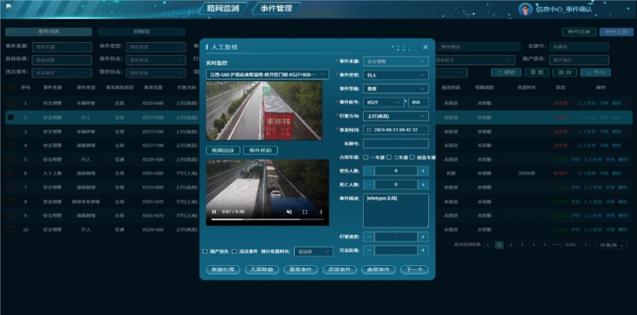The image size is (637, 315).
Task: Switch to the 路网监测 tab
Action: [223, 8]
